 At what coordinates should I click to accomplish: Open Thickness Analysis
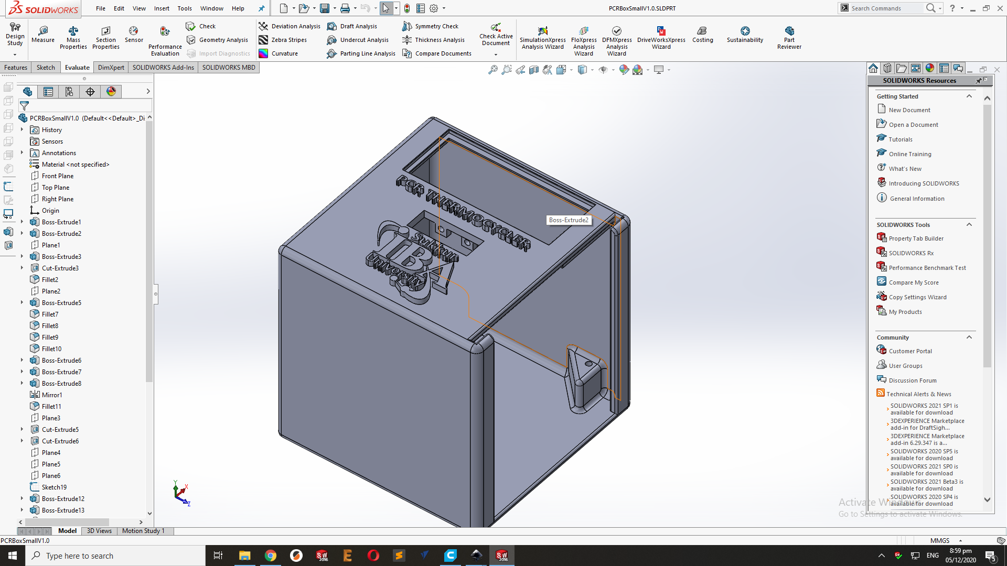433,40
